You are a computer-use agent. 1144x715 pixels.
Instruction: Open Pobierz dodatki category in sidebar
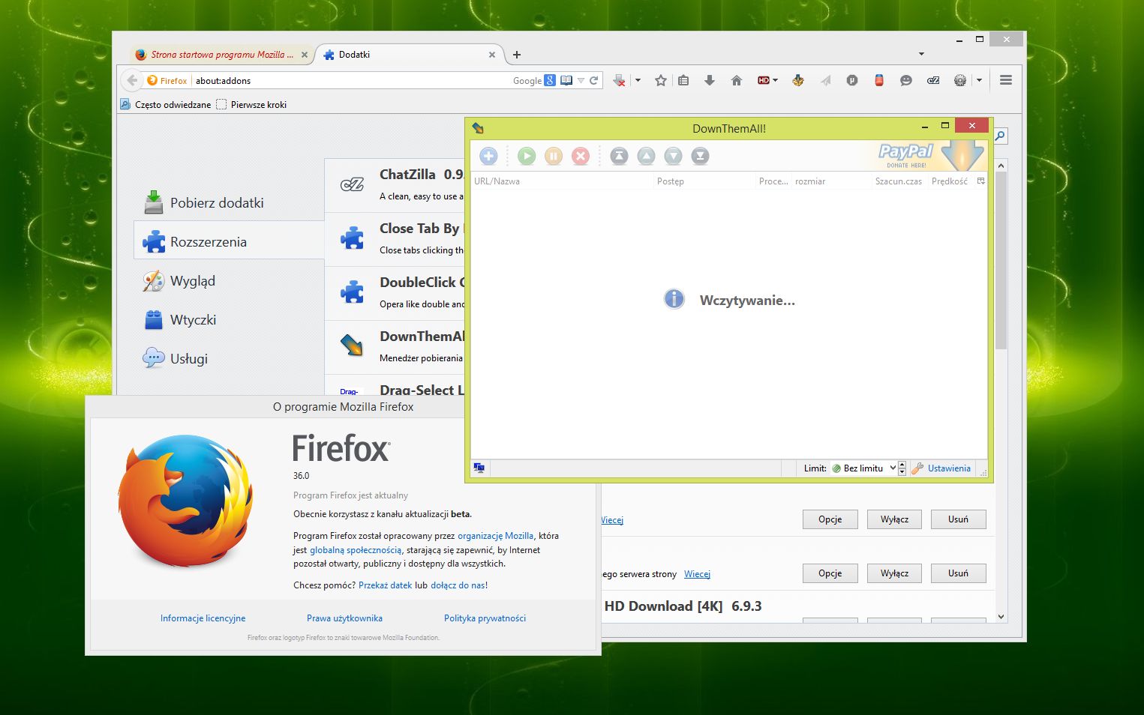(x=229, y=202)
